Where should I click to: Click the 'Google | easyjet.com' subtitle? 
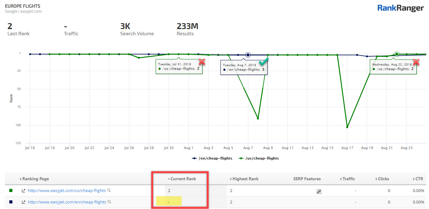23,11
